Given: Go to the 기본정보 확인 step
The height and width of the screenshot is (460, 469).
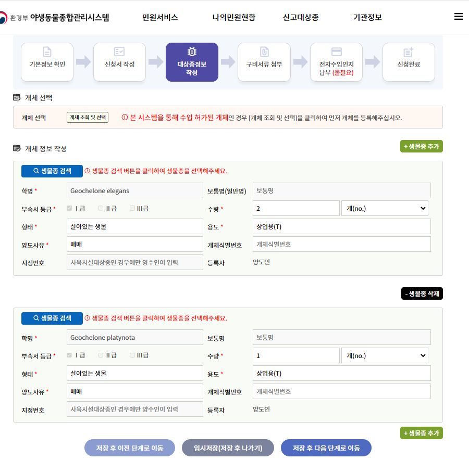Looking at the screenshot, I should (x=47, y=62).
